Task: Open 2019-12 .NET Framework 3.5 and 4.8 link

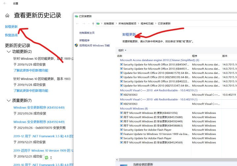Action: [x=43, y=136]
